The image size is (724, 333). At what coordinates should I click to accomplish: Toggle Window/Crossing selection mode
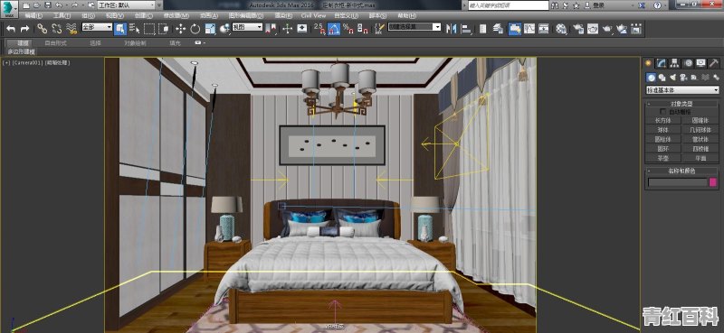[164, 29]
